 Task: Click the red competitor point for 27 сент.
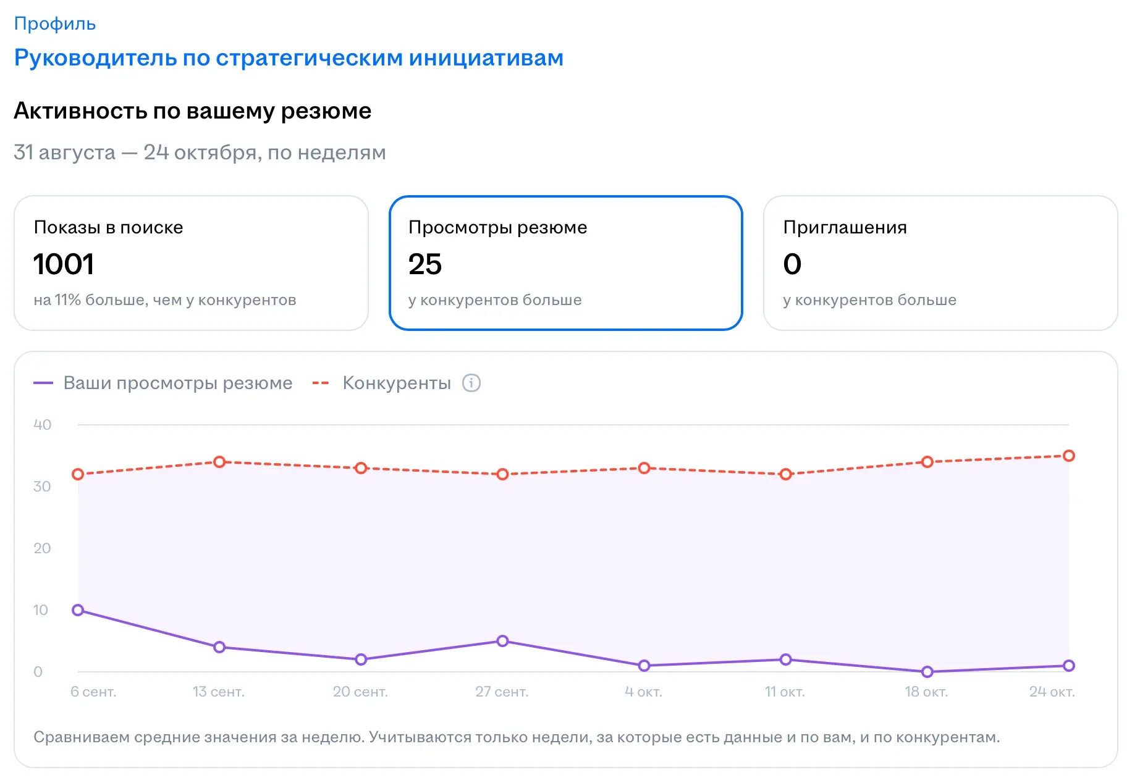point(503,474)
